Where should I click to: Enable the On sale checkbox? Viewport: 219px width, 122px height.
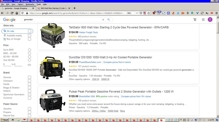pyautogui.click(x=30, y=31)
